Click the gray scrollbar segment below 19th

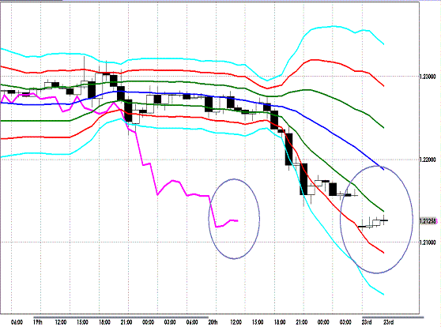pyautogui.click(x=121, y=318)
